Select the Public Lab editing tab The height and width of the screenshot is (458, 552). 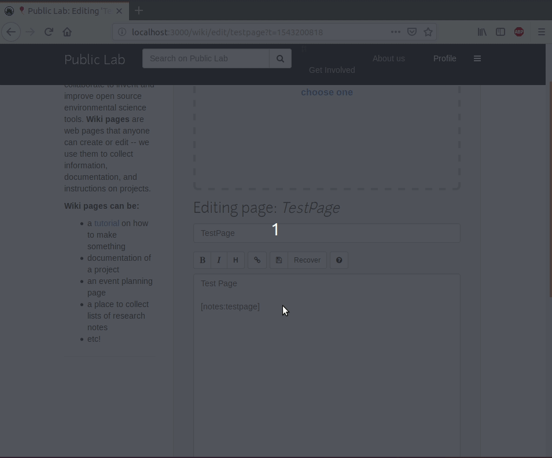(69, 10)
